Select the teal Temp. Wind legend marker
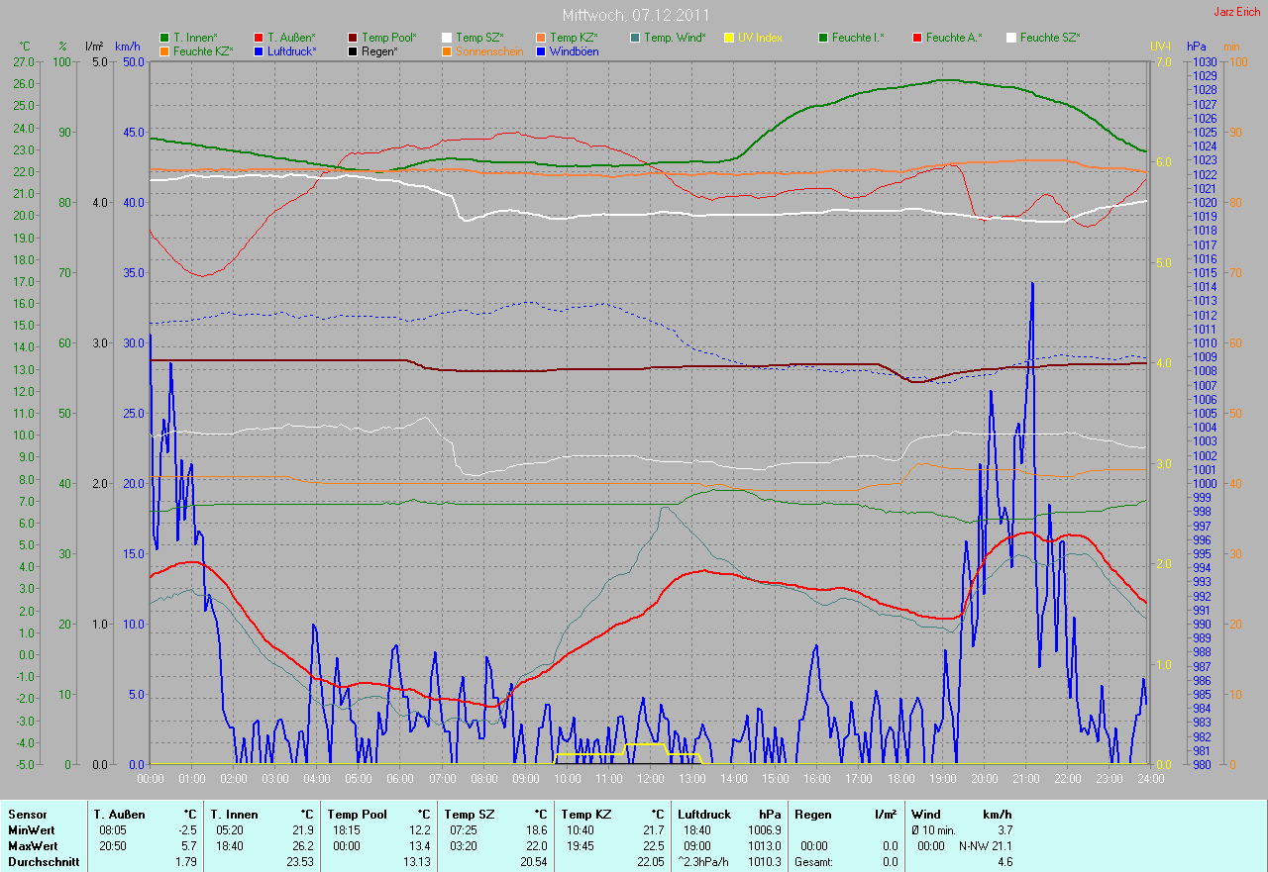Image resolution: width=1268 pixels, height=872 pixels. pos(635,37)
